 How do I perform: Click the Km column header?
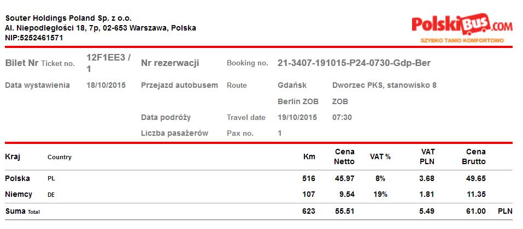(309, 157)
